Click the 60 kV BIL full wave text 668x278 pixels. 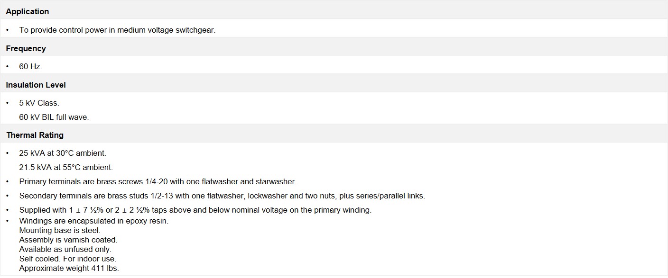pyautogui.click(x=54, y=117)
